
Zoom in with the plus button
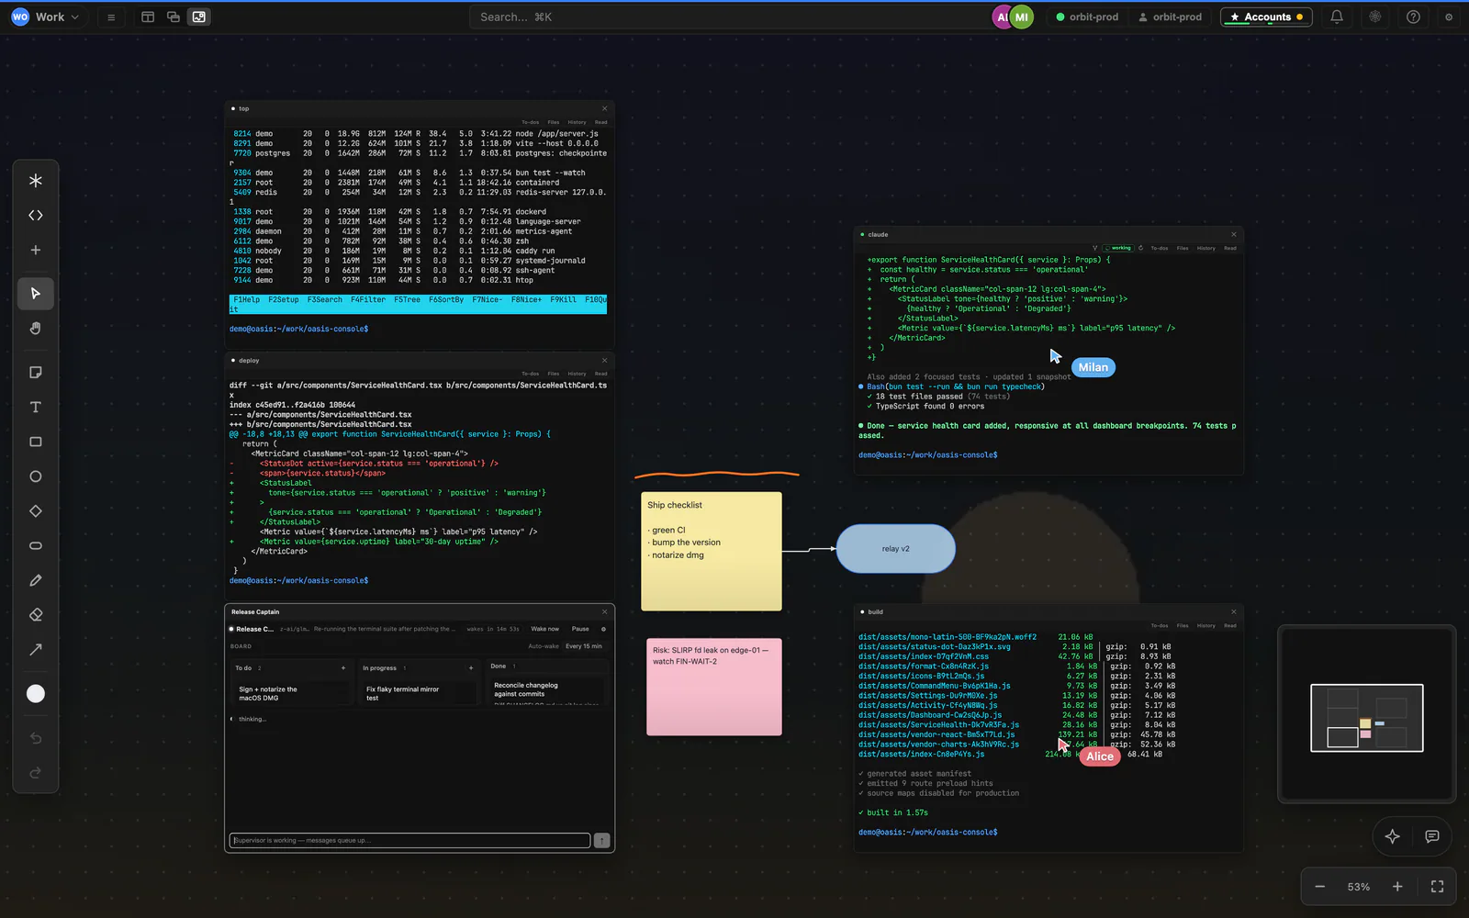[1397, 887]
